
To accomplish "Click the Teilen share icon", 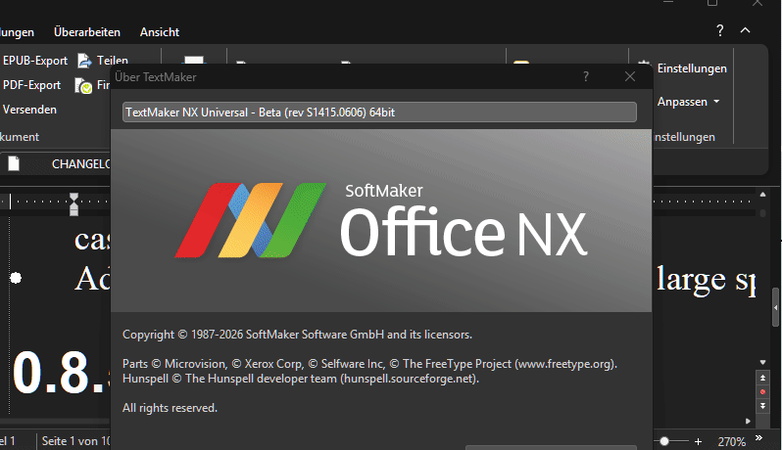I will click(x=85, y=61).
